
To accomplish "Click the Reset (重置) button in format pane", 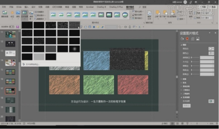I will click(186, 106).
